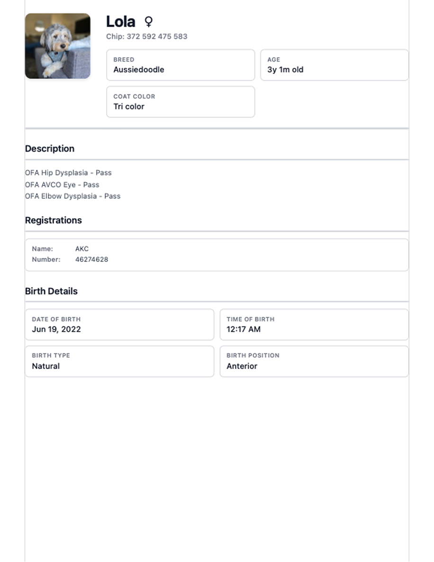Image resolution: width=434 pixels, height=562 pixels.
Task: Click the OFA AVCO Eye pass entry
Action: [62, 184]
